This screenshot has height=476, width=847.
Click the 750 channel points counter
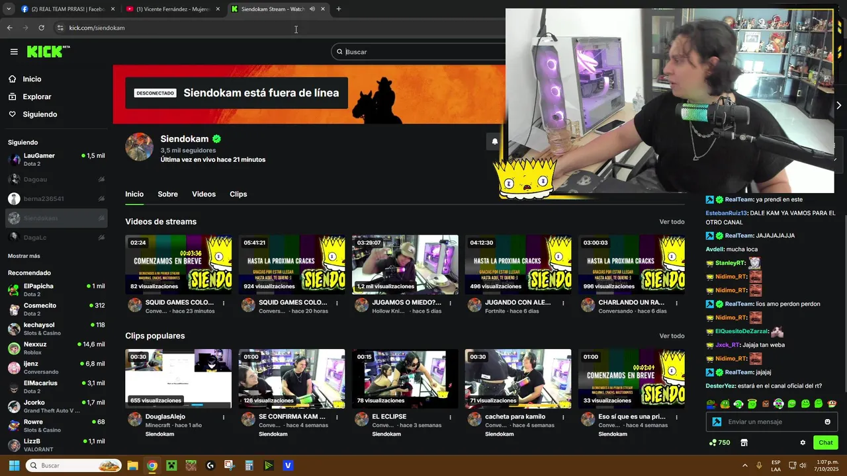[719, 442]
